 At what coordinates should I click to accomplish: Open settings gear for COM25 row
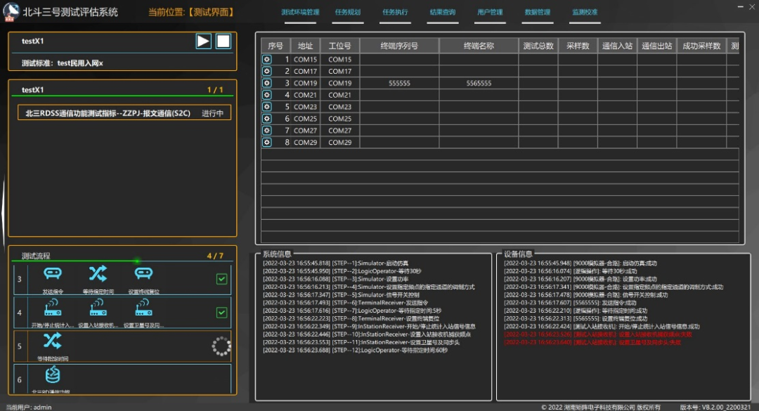tap(267, 119)
